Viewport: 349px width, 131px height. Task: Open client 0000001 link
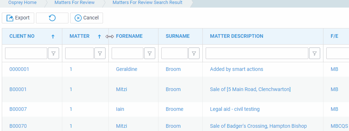pos(19,69)
